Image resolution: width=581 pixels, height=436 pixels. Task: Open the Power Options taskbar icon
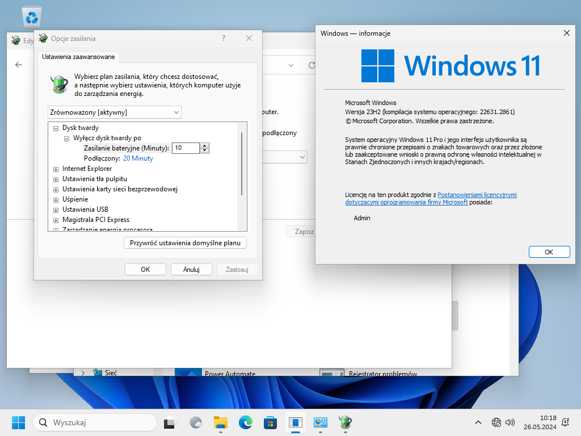point(345,422)
